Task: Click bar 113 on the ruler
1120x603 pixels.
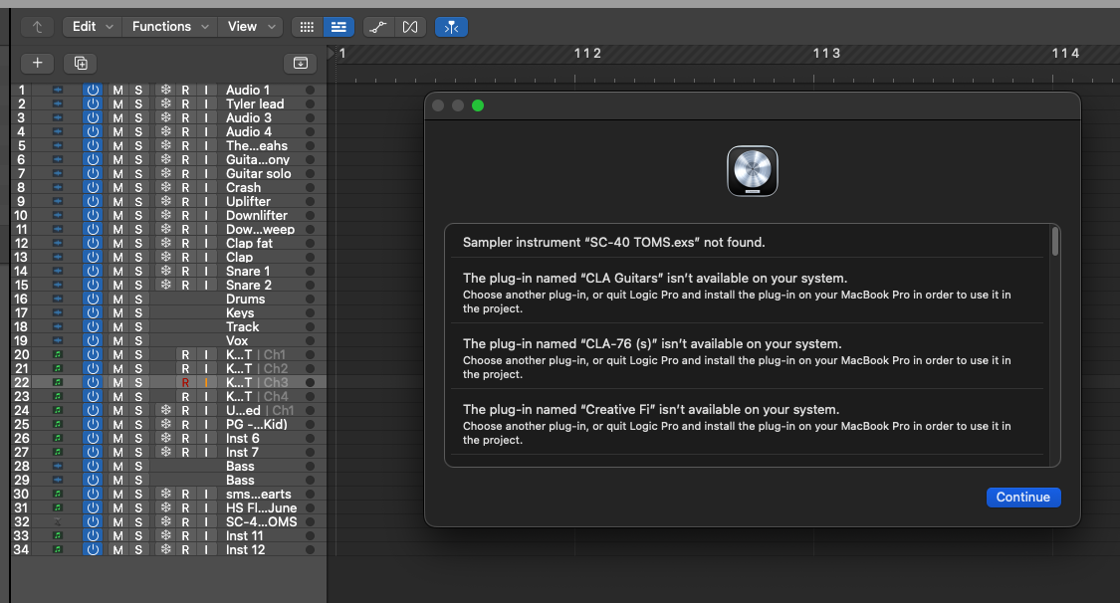Action: [x=826, y=54]
